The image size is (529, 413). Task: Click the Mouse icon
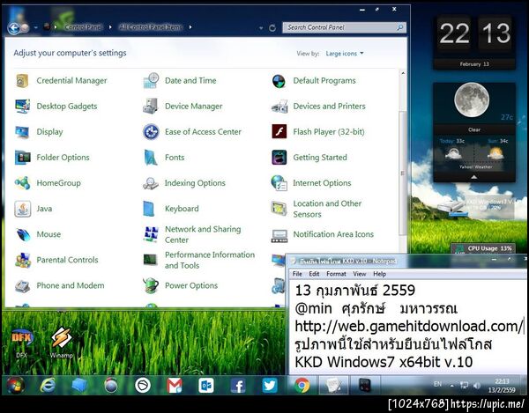(x=23, y=234)
